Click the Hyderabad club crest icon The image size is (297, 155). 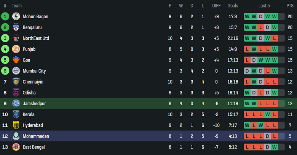(16, 125)
